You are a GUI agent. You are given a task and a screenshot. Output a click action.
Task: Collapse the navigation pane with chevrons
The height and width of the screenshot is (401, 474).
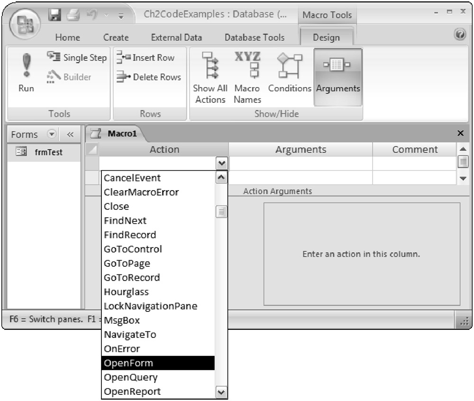(x=70, y=135)
